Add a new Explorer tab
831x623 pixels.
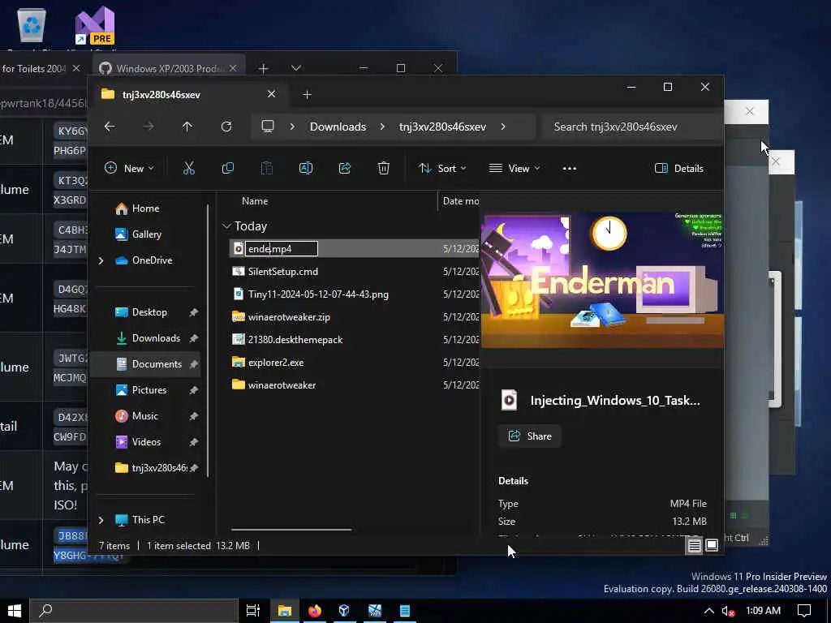(307, 94)
